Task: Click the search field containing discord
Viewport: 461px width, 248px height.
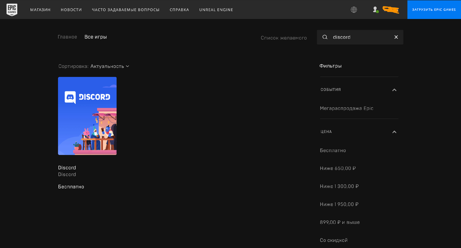Action: (x=360, y=37)
